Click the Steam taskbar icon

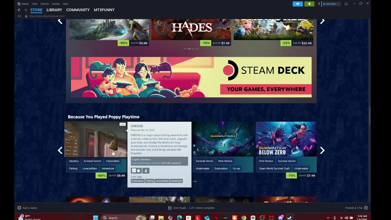tap(290, 218)
